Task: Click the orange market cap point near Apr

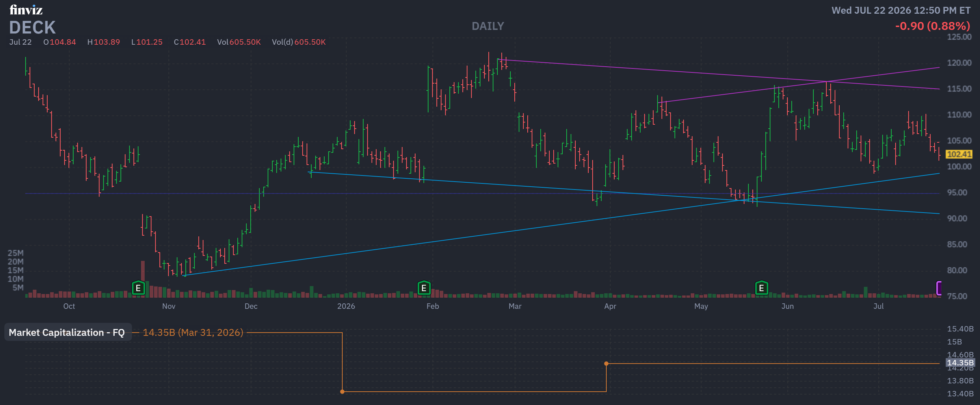Action: coord(606,364)
